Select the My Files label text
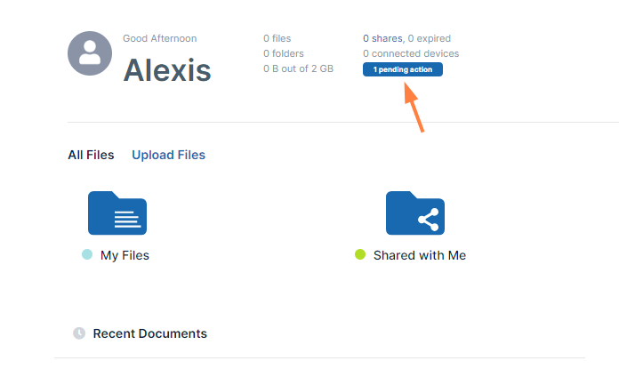This screenshot has width=619, height=385. click(125, 255)
